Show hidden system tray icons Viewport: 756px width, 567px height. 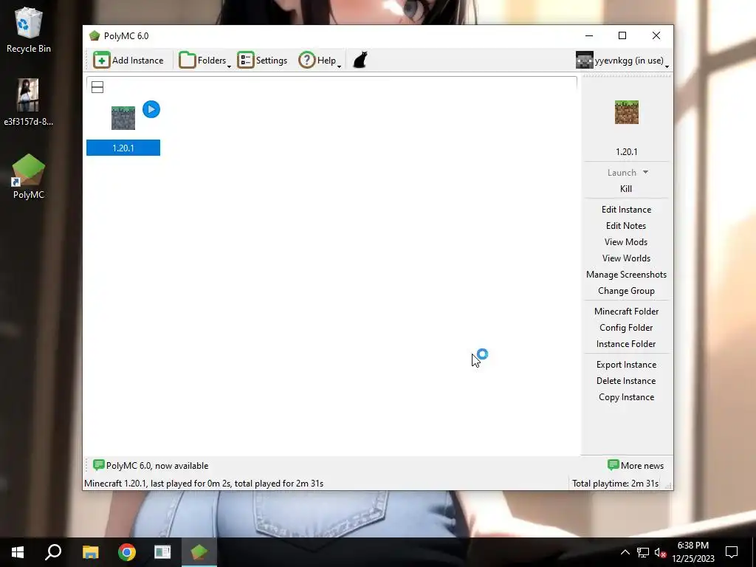(625, 552)
